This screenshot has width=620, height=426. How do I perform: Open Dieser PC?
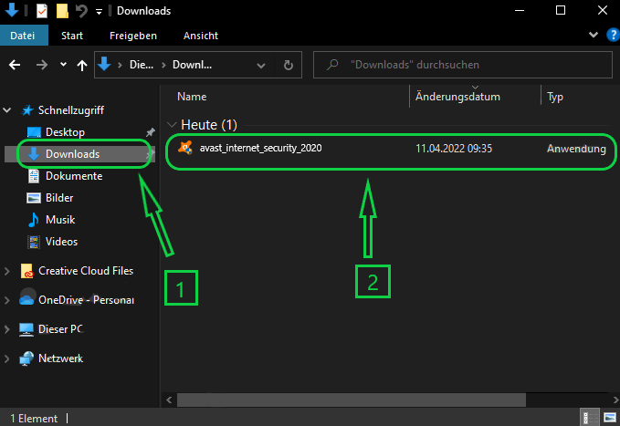coord(60,328)
